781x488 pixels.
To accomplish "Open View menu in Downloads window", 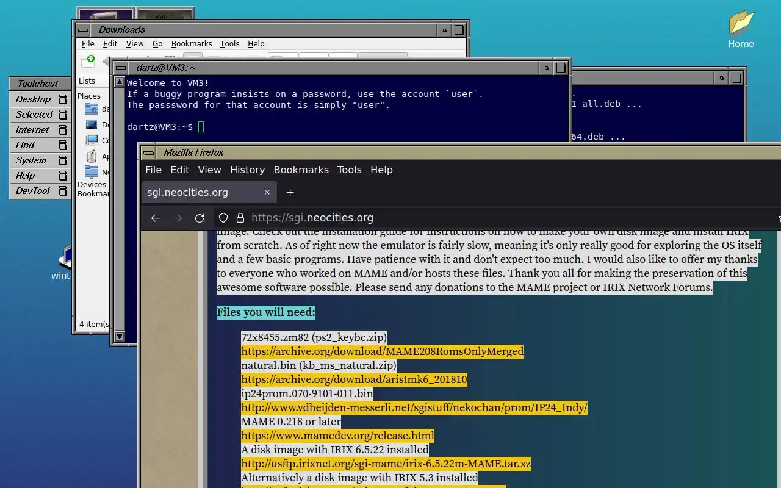I will pyautogui.click(x=135, y=44).
